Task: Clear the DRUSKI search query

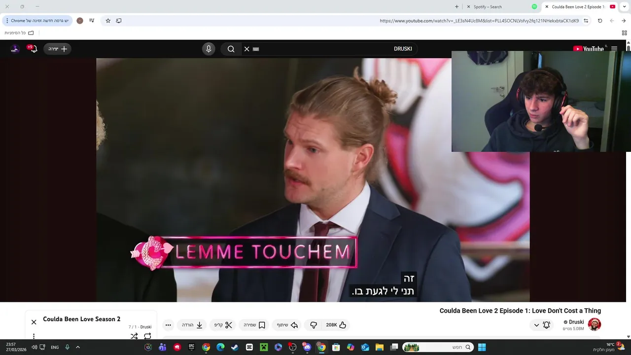Action: (247, 49)
